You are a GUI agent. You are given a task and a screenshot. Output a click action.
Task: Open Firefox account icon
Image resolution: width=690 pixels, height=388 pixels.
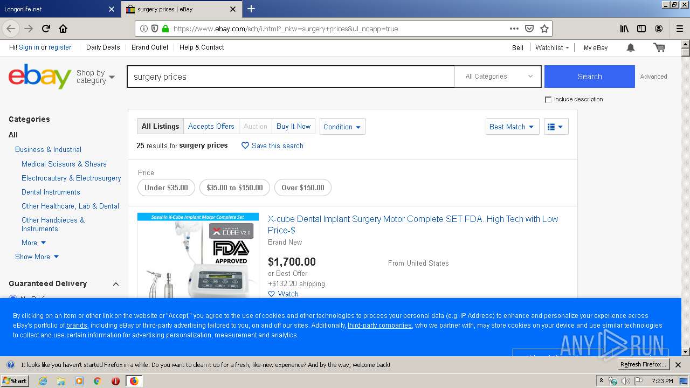coord(659,29)
